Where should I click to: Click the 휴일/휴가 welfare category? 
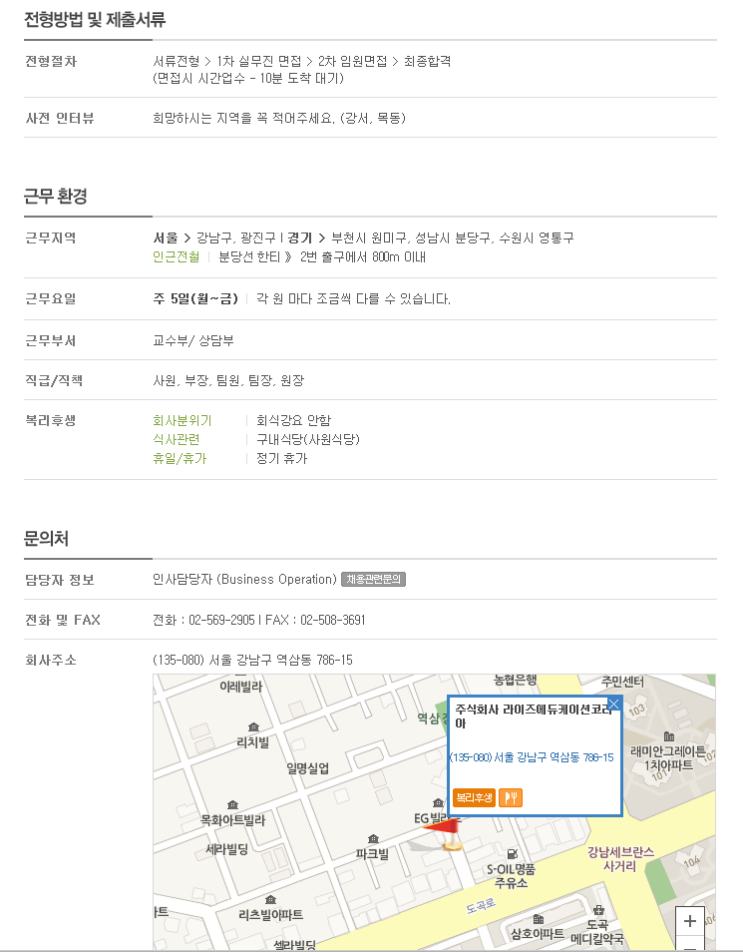click(180, 458)
